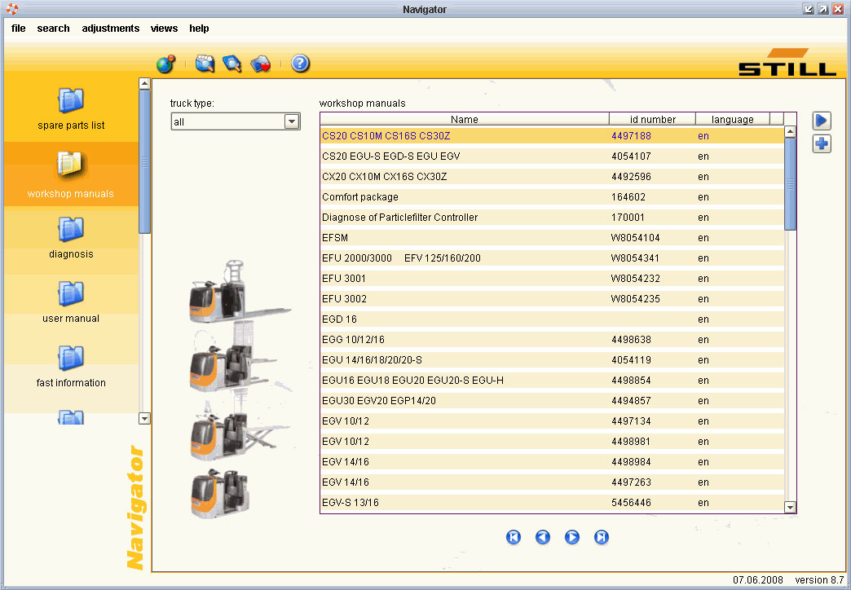Click the manuals table scrollbar thumb
The width and height of the screenshot is (851, 590).
790,184
